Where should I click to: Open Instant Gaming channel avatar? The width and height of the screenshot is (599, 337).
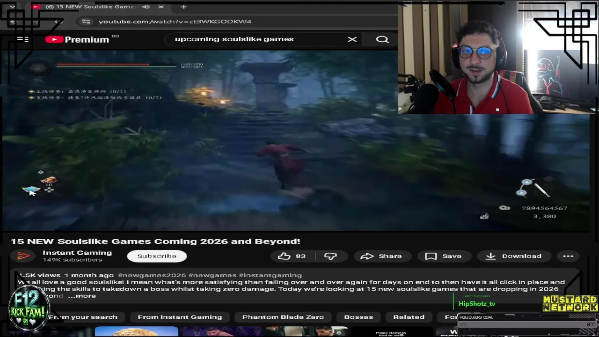coord(23,256)
